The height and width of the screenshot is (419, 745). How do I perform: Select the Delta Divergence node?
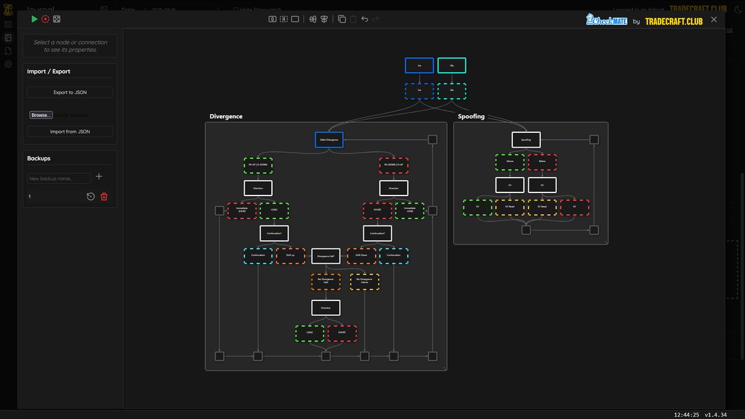point(329,140)
